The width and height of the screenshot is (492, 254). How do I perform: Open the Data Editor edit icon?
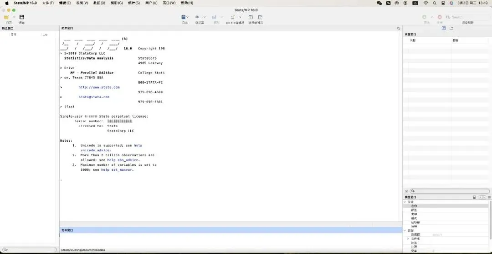tap(251, 17)
